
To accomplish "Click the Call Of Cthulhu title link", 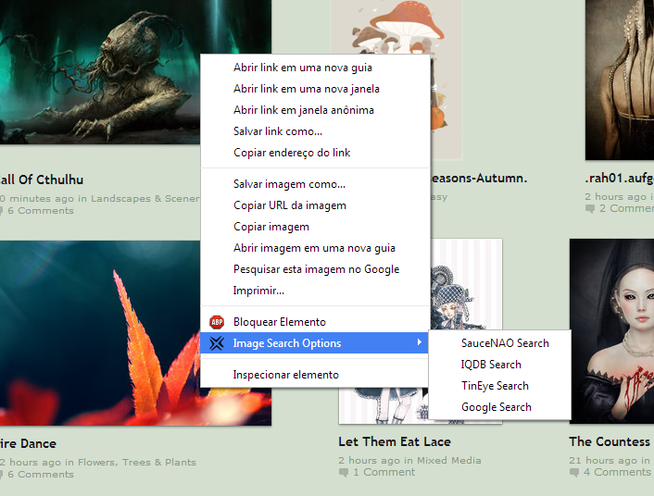I will click(x=41, y=180).
